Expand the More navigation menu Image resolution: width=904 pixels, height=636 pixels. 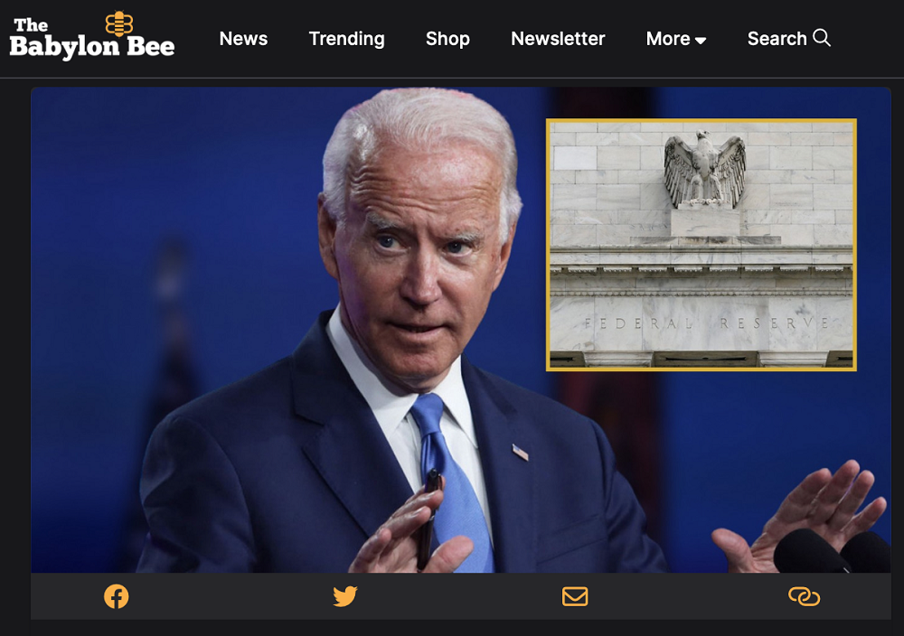point(668,39)
